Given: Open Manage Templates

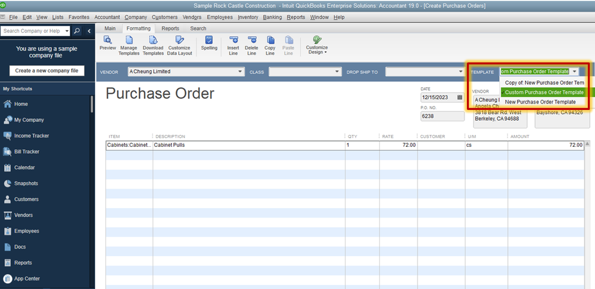Looking at the screenshot, I should 129,46.
